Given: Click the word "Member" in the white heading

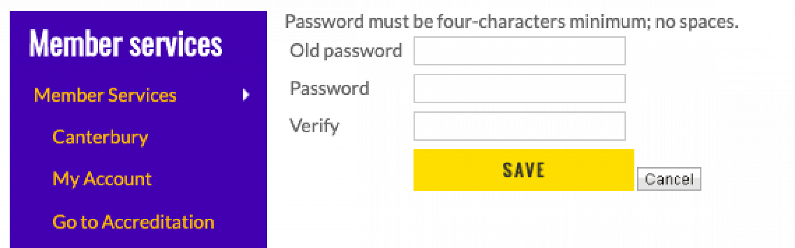Looking at the screenshot, I should coord(76,44).
